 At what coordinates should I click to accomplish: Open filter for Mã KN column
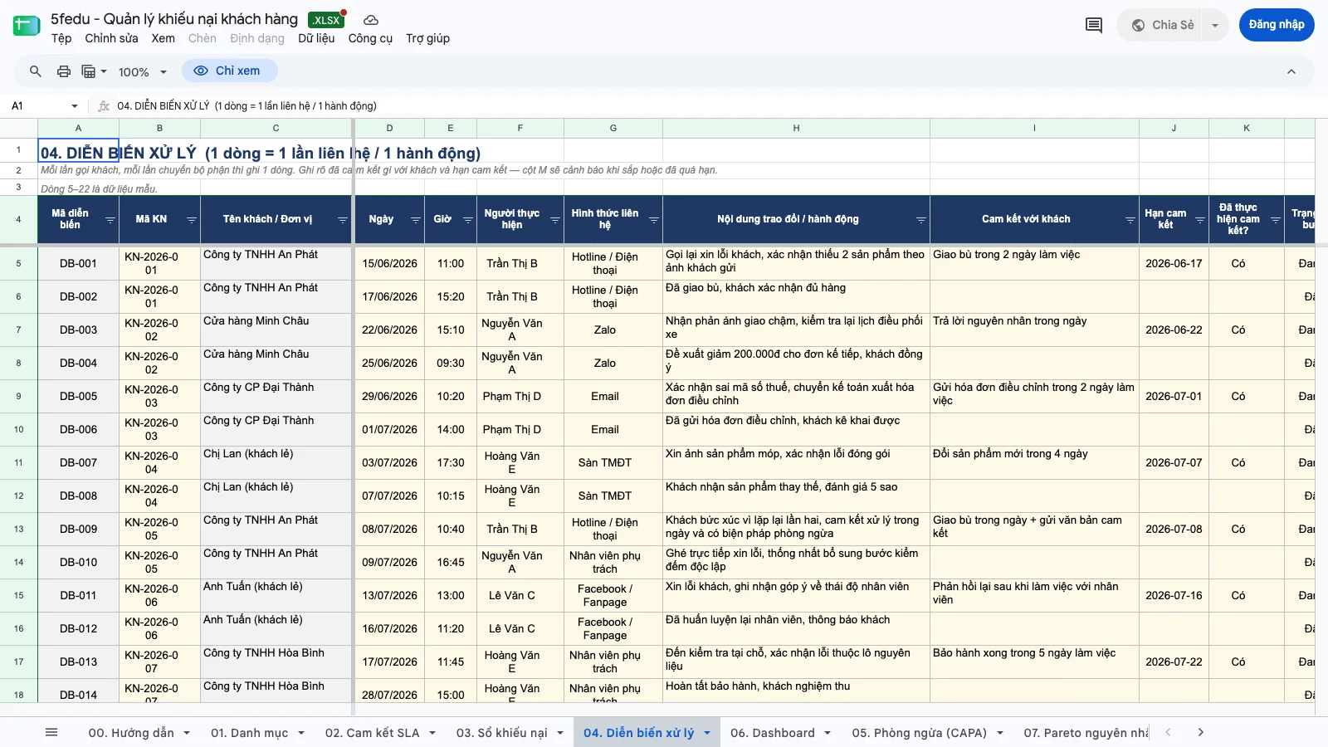192,220
